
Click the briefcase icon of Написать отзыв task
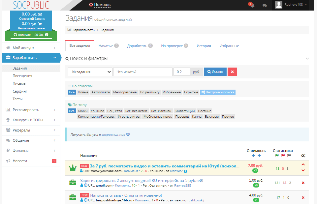point(73,197)
